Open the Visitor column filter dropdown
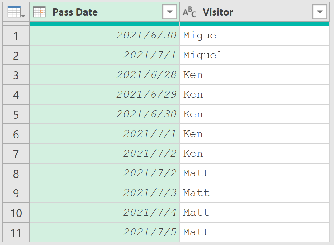Viewport: 334px width, 245px height. tap(320, 12)
